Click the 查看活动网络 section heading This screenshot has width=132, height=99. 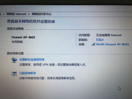coord(15,29)
